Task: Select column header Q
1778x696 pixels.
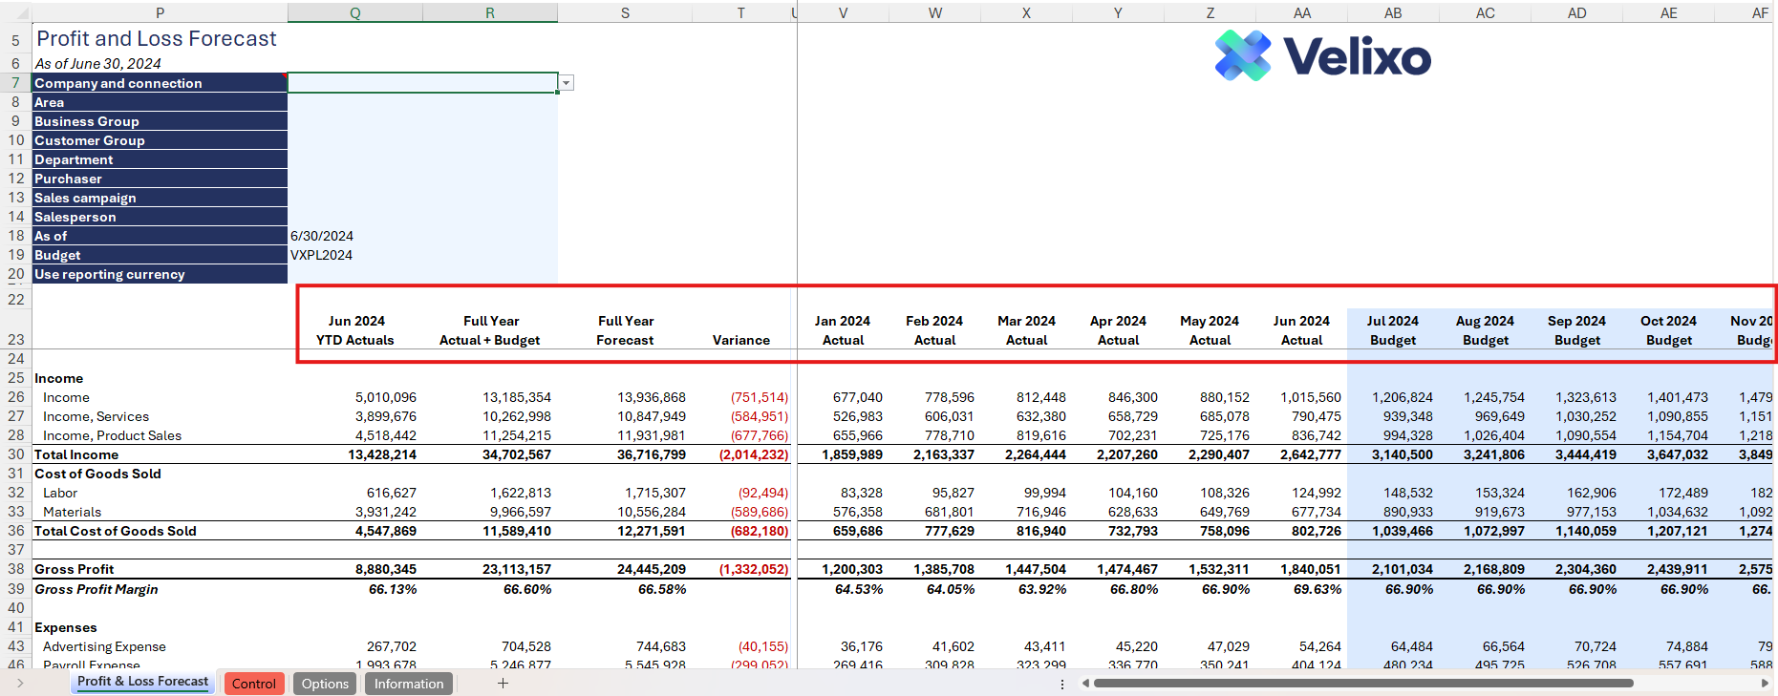Action: (354, 12)
